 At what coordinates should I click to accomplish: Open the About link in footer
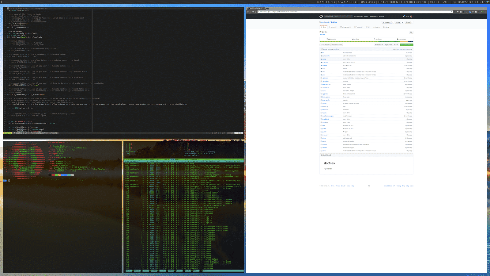[412, 186]
